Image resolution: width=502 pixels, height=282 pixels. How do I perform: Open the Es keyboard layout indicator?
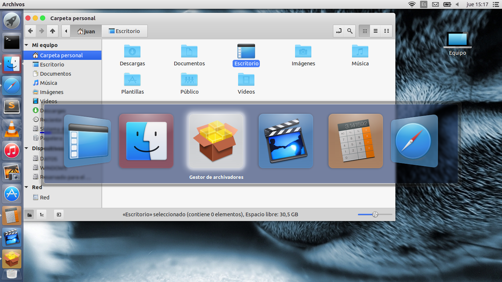pyautogui.click(x=424, y=4)
